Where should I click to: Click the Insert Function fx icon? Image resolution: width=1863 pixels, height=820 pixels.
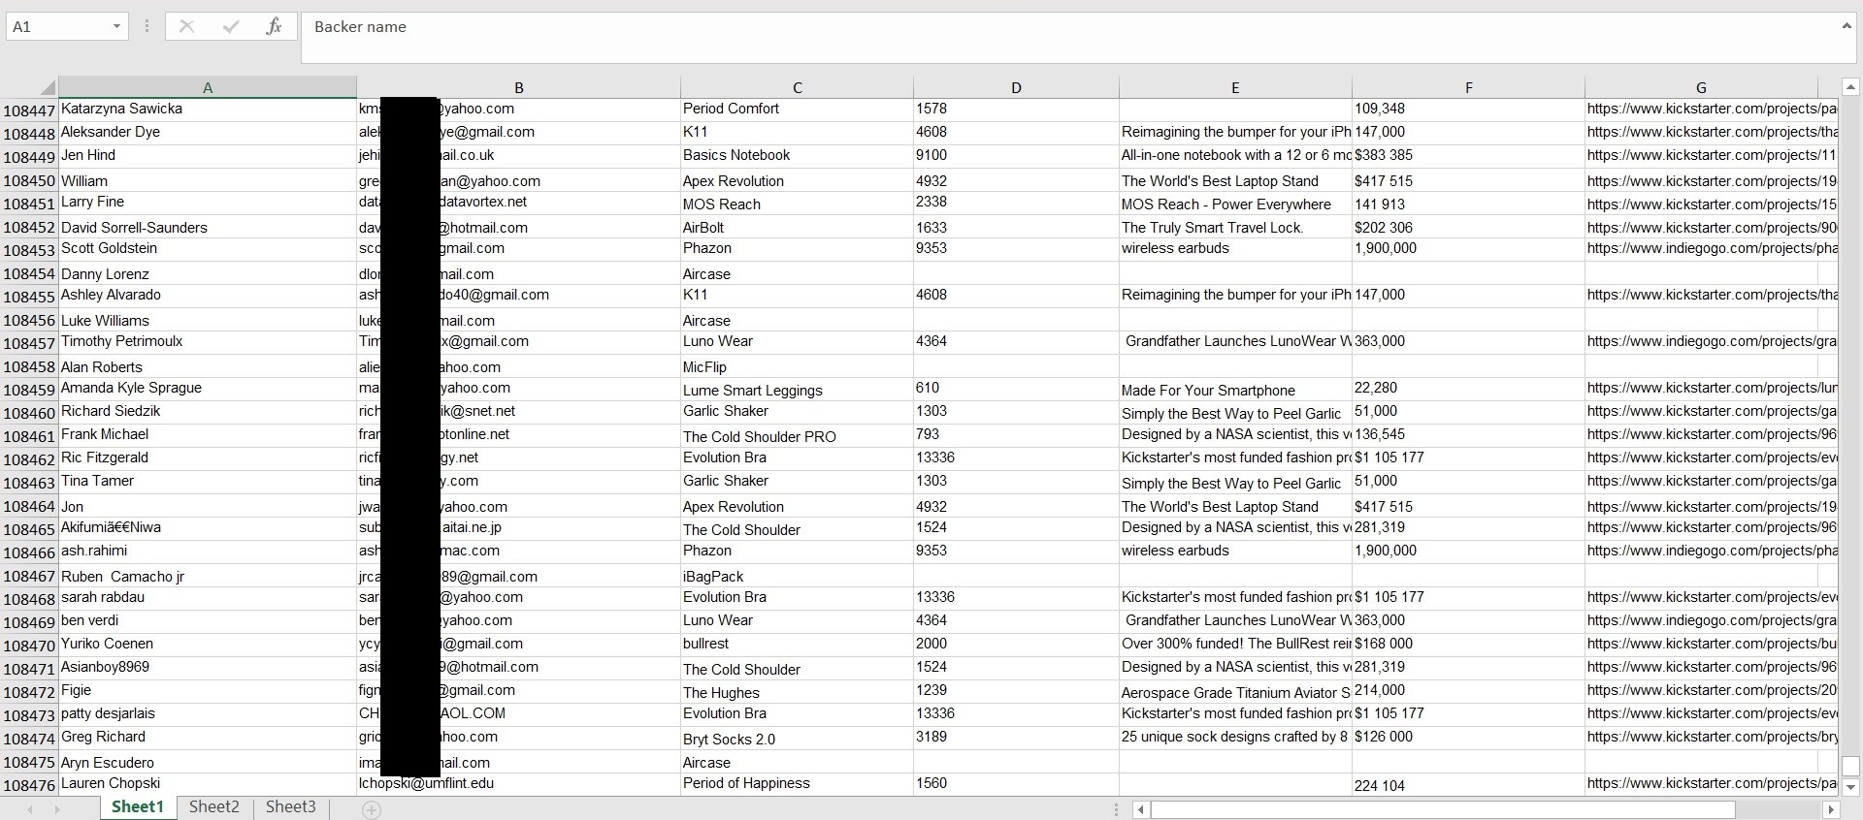274,27
